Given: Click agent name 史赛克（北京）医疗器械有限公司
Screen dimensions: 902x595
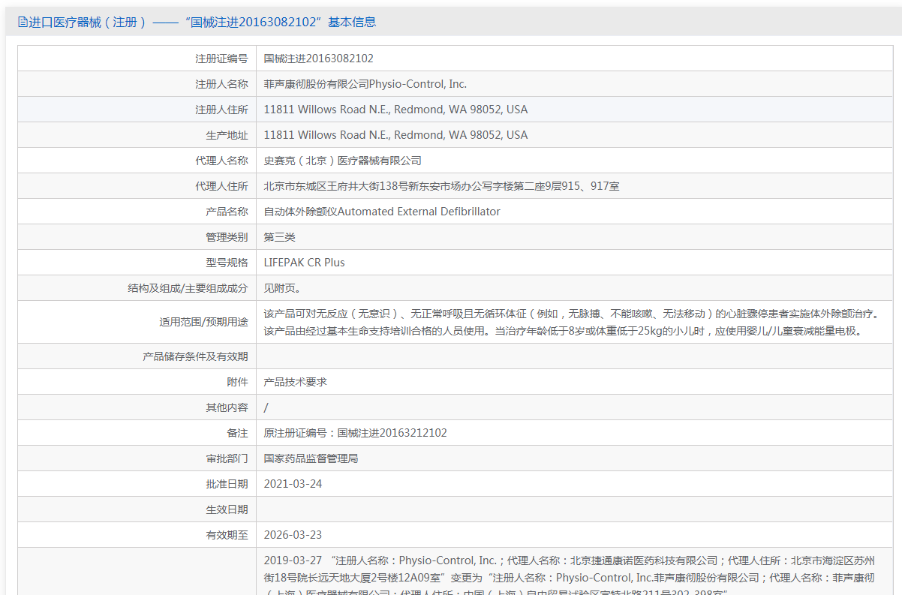Looking at the screenshot, I should click(x=343, y=161).
